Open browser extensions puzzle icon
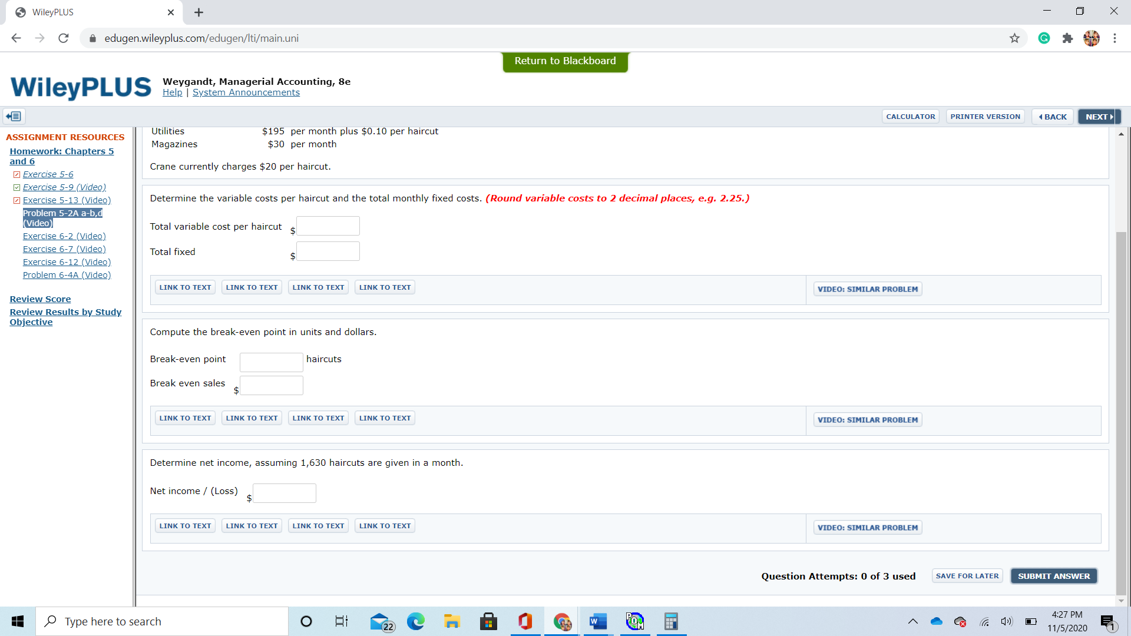 coord(1067,38)
